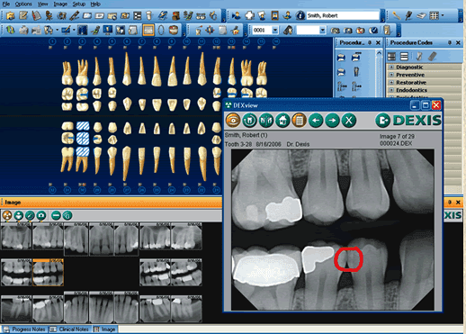Open the Options menu
The height and width of the screenshot is (334, 466).
pyautogui.click(x=23, y=5)
